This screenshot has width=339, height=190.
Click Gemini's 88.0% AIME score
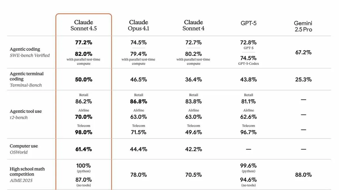(x=303, y=175)
